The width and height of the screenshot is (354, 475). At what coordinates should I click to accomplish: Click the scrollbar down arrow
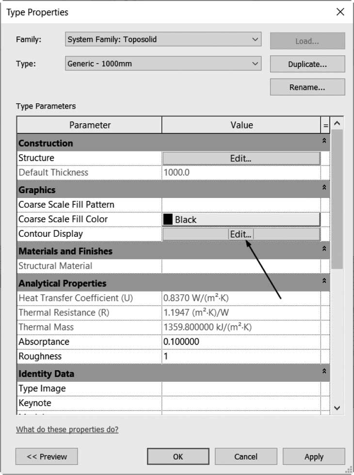(337, 408)
